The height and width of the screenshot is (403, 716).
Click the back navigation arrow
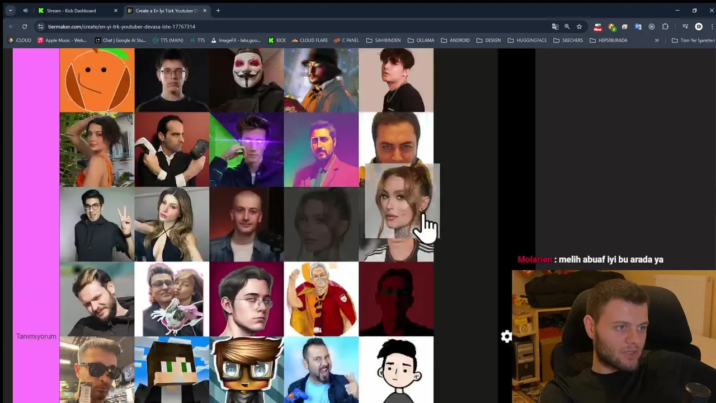click(x=11, y=26)
